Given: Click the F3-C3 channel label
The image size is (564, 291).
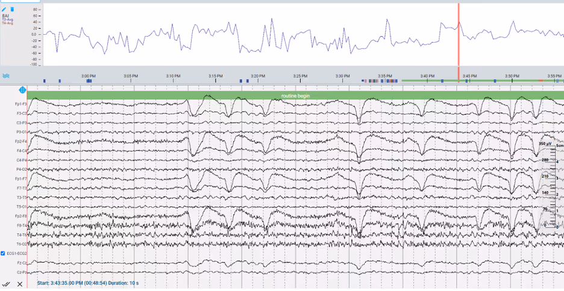Looking at the screenshot, I should tap(21, 114).
